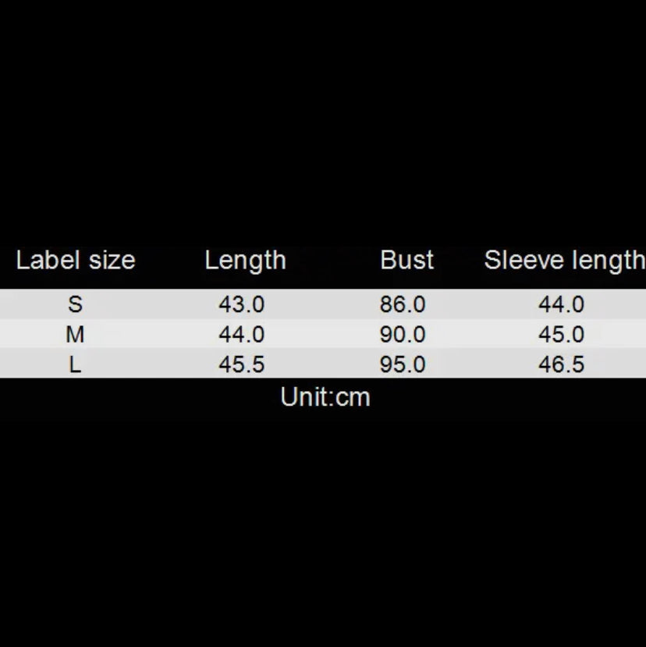
Task: Click the 44.0 sleeve length for size S
Action: (x=561, y=304)
